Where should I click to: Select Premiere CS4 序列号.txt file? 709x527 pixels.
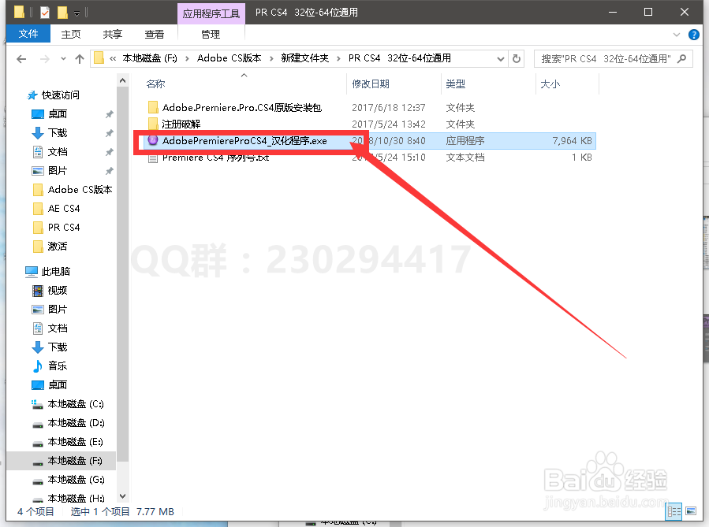coord(215,158)
